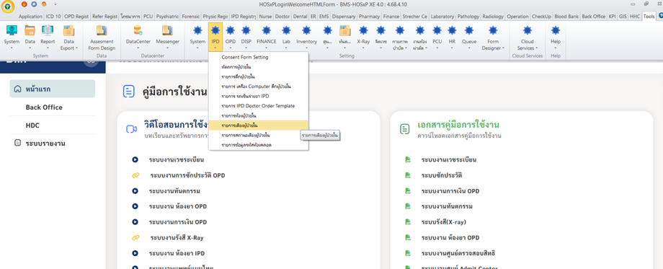Open Inventory settings gear button
Screen dimensions: 663x269
tap(306, 37)
